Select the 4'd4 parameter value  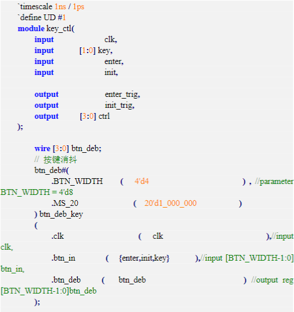(142, 181)
